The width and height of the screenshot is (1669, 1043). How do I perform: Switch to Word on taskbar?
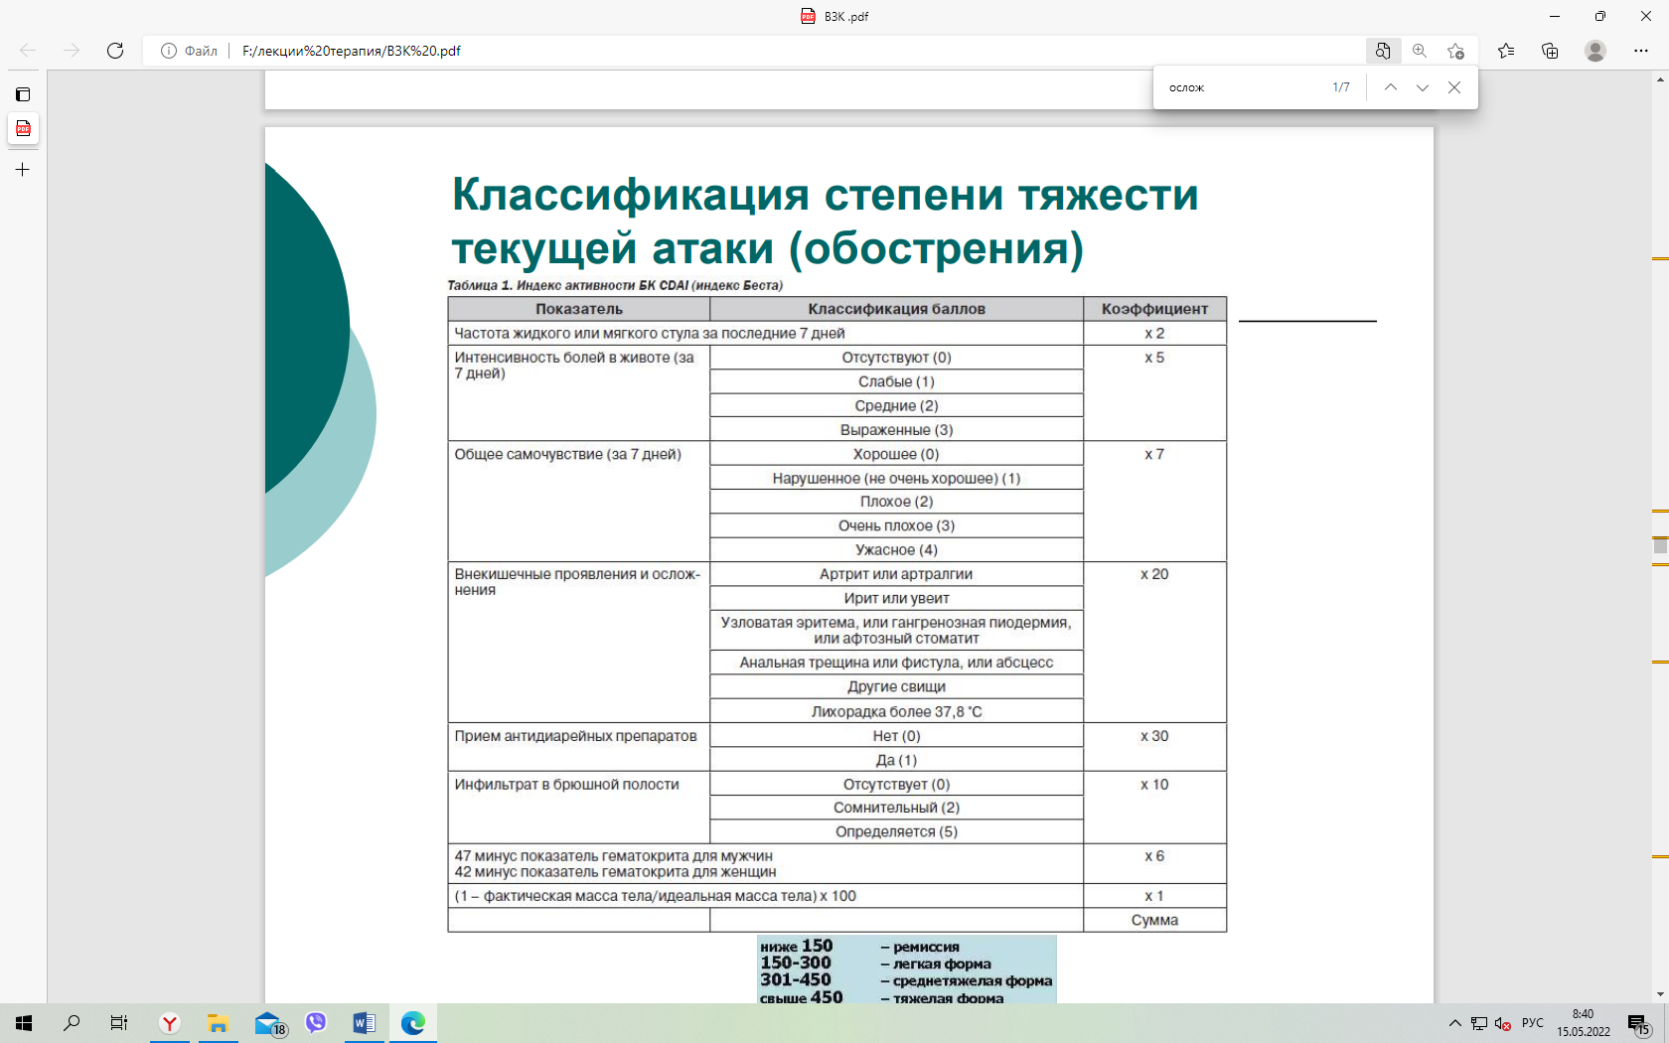(365, 1023)
